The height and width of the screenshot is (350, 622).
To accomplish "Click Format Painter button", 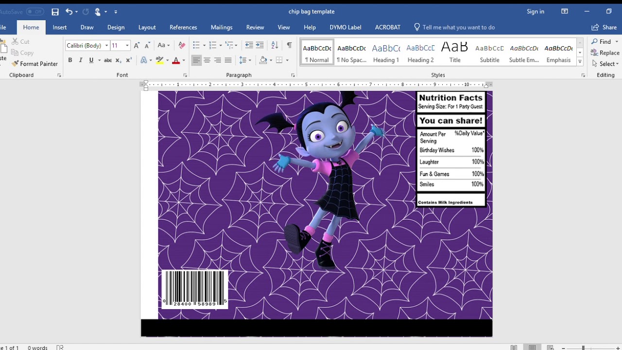I will 35,64.
